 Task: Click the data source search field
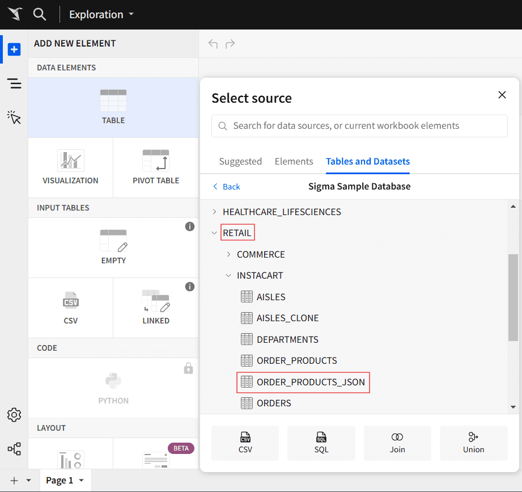363,126
